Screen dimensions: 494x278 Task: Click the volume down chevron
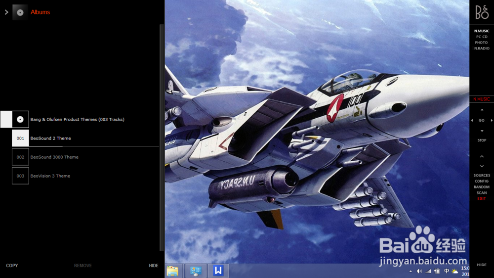pos(482,166)
